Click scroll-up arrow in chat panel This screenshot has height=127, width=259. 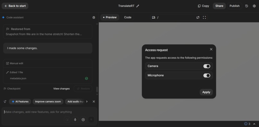click(97, 24)
